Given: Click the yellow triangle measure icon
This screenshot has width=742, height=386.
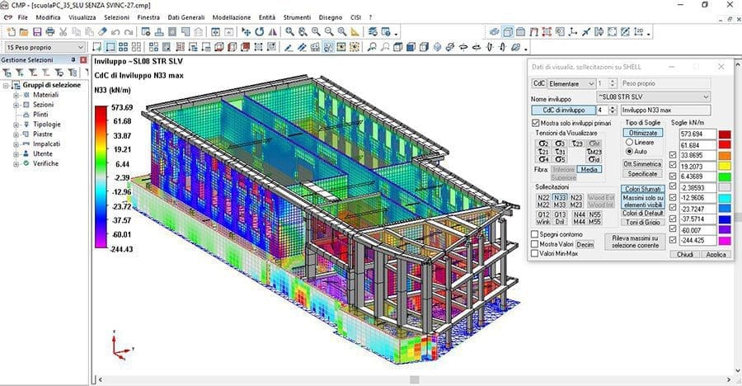Looking at the screenshot, I should (355, 32).
